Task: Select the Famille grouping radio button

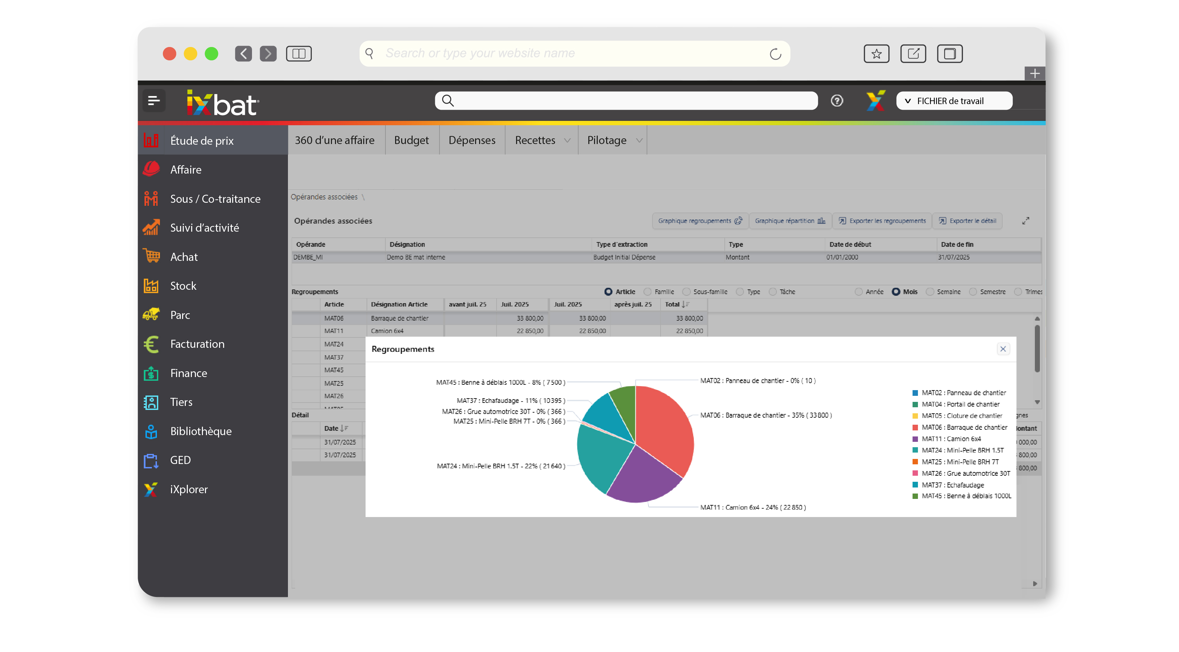Action: pos(647,292)
